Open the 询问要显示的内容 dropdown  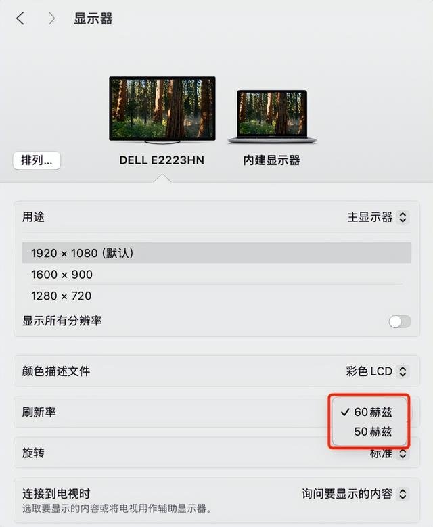(355, 494)
